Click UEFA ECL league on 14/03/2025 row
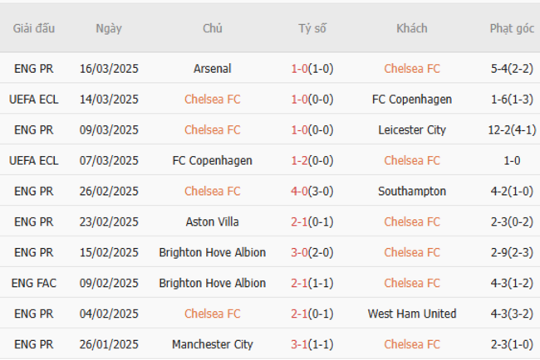The image size is (540, 360). click(x=34, y=100)
